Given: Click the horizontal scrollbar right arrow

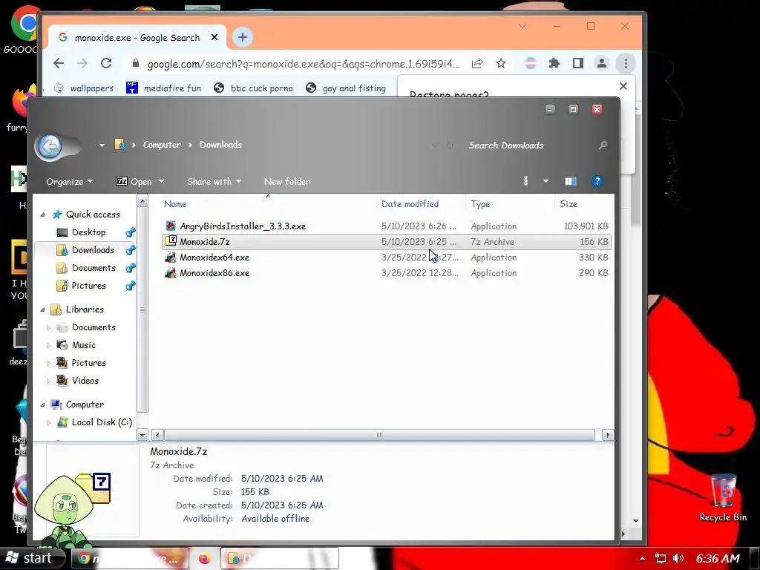Looking at the screenshot, I should 608,435.
